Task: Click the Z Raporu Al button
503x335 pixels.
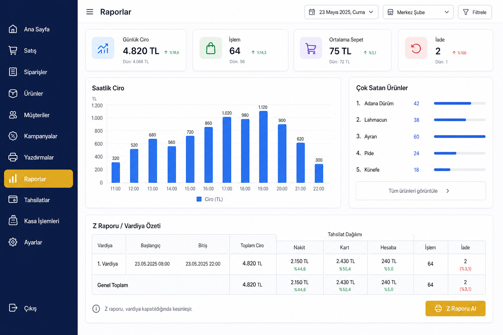Action: pos(455,309)
